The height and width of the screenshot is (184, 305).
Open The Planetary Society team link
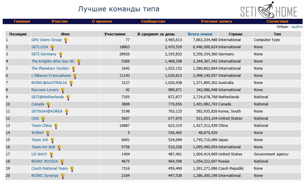tap(50, 68)
